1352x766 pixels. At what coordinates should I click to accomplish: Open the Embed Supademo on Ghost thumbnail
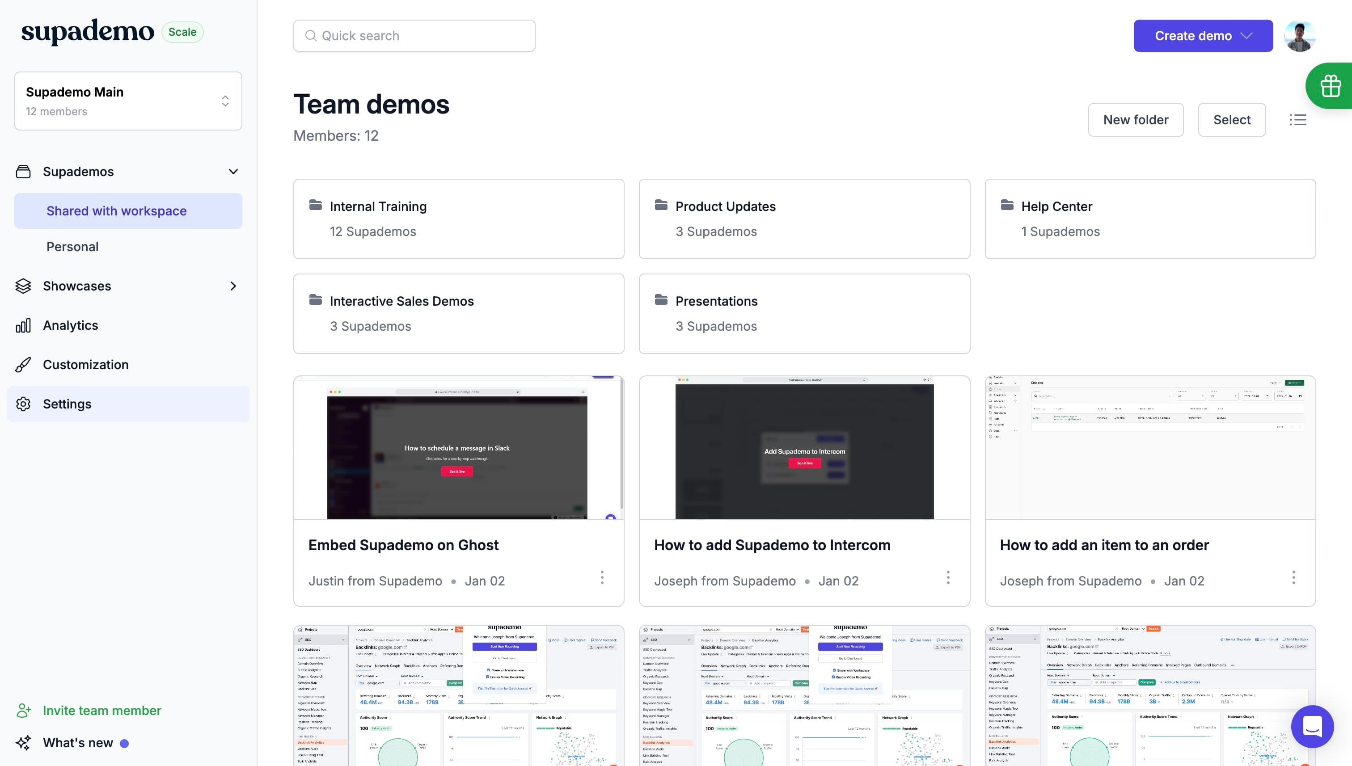pos(459,448)
